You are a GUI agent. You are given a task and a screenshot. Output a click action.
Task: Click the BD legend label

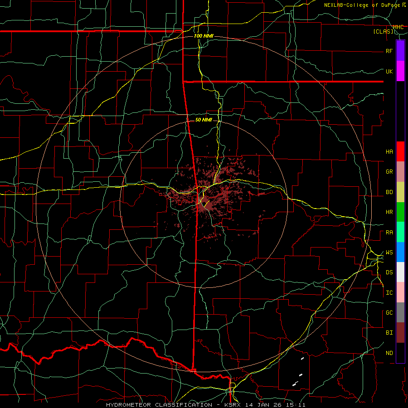point(389,192)
